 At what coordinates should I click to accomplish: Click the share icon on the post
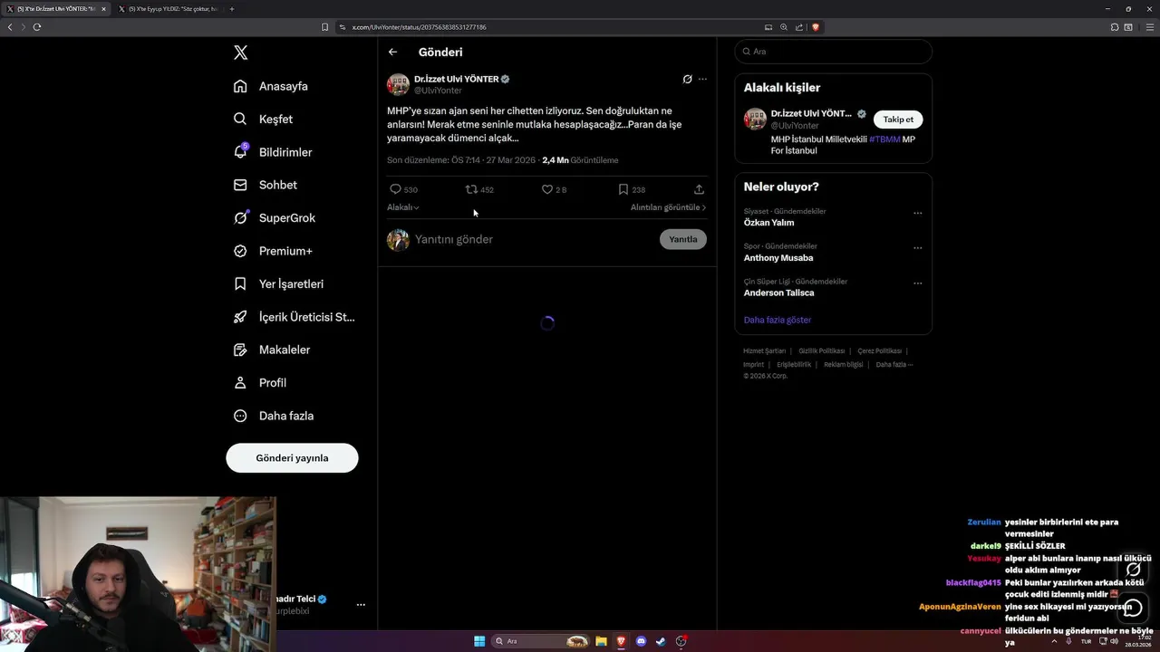[x=699, y=189]
